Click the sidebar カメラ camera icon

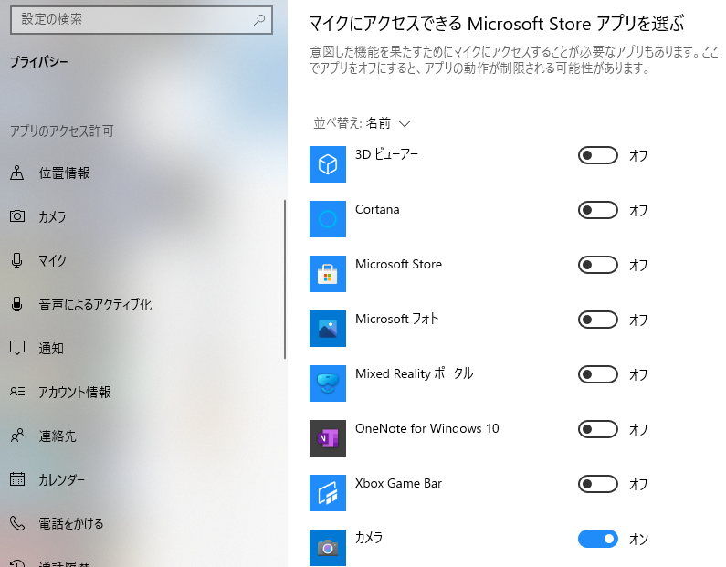tap(17, 216)
